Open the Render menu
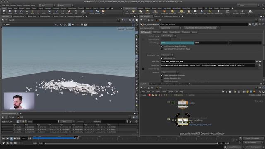 click(x=13, y=5)
